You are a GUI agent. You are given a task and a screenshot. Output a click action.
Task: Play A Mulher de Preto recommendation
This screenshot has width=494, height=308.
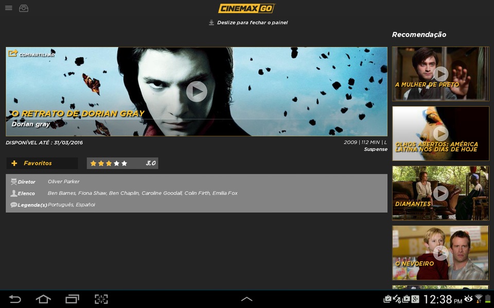click(441, 74)
